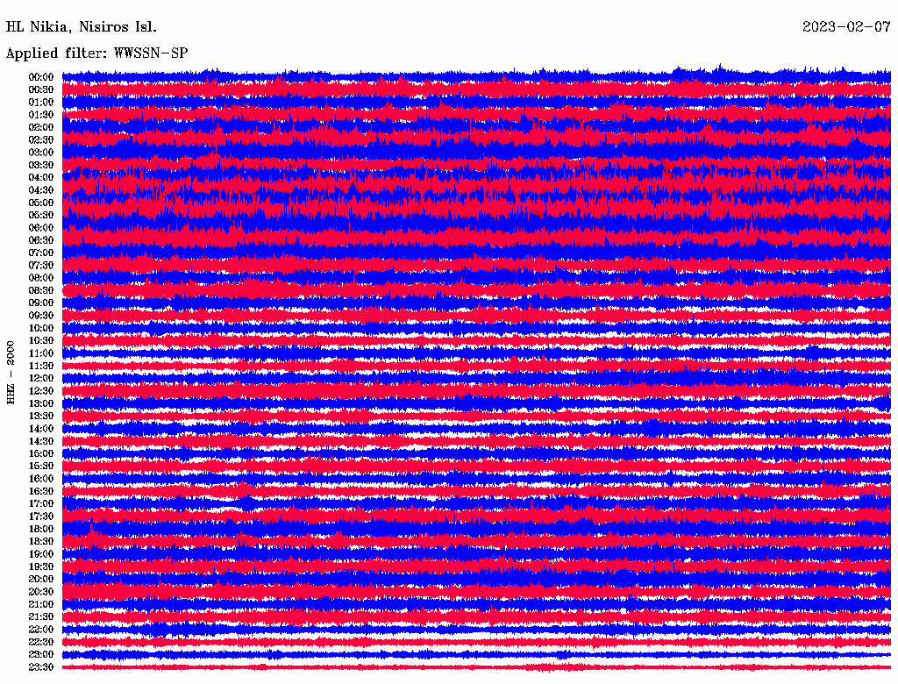Click the HHZ - 2000 axis label
The height and width of the screenshot is (684, 898).
point(11,373)
